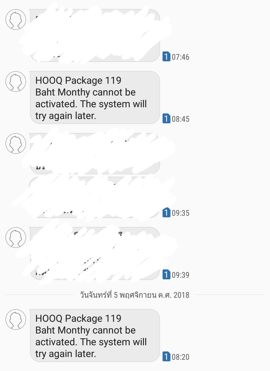Tap the contact avatar beside the 09:35 messages
The image size is (270, 371).
pyautogui.click(x=16, y=143)
